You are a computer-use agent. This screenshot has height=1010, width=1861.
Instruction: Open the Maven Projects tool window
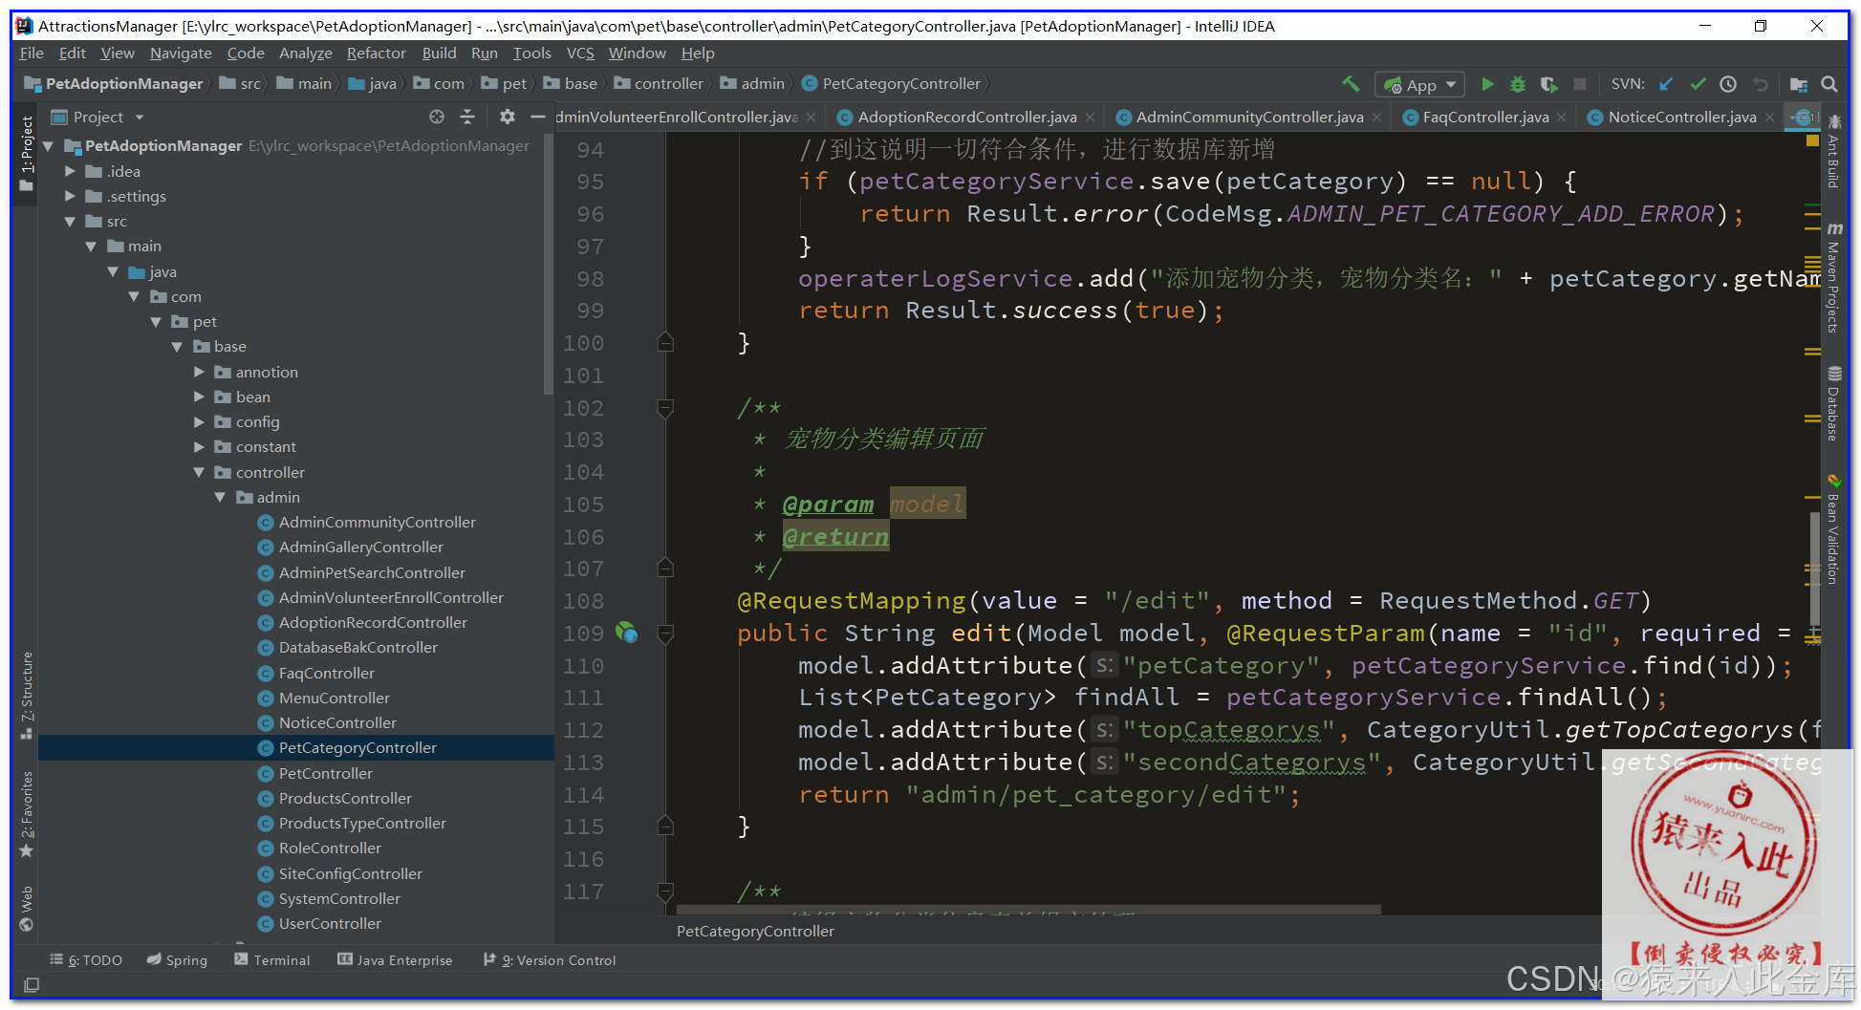[1833, 279]
